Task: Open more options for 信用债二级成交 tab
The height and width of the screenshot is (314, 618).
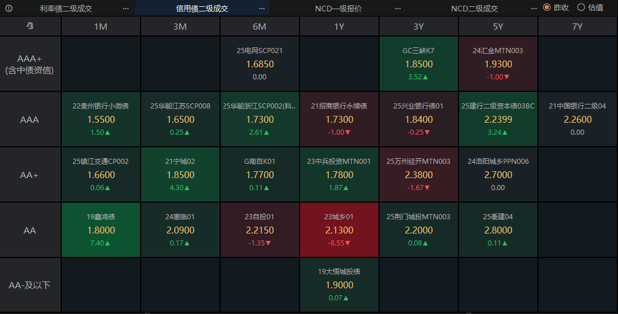Action: click(262, 9)
